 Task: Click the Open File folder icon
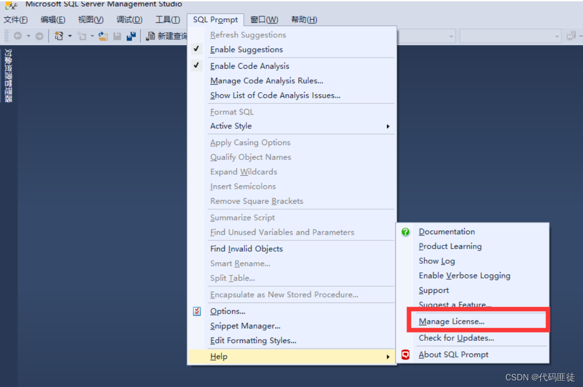click(x=103, y=36)
